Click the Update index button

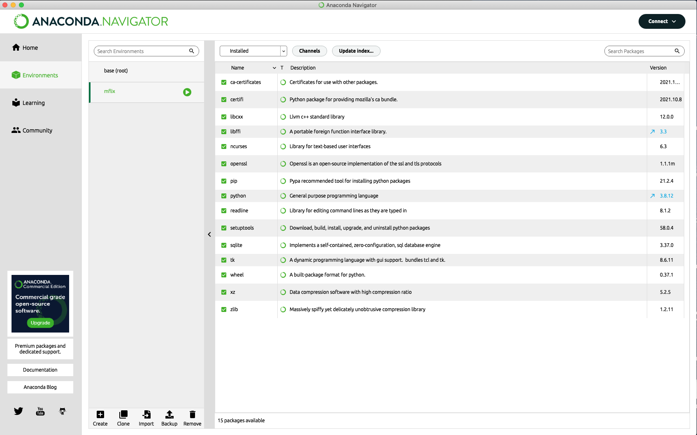356,51
